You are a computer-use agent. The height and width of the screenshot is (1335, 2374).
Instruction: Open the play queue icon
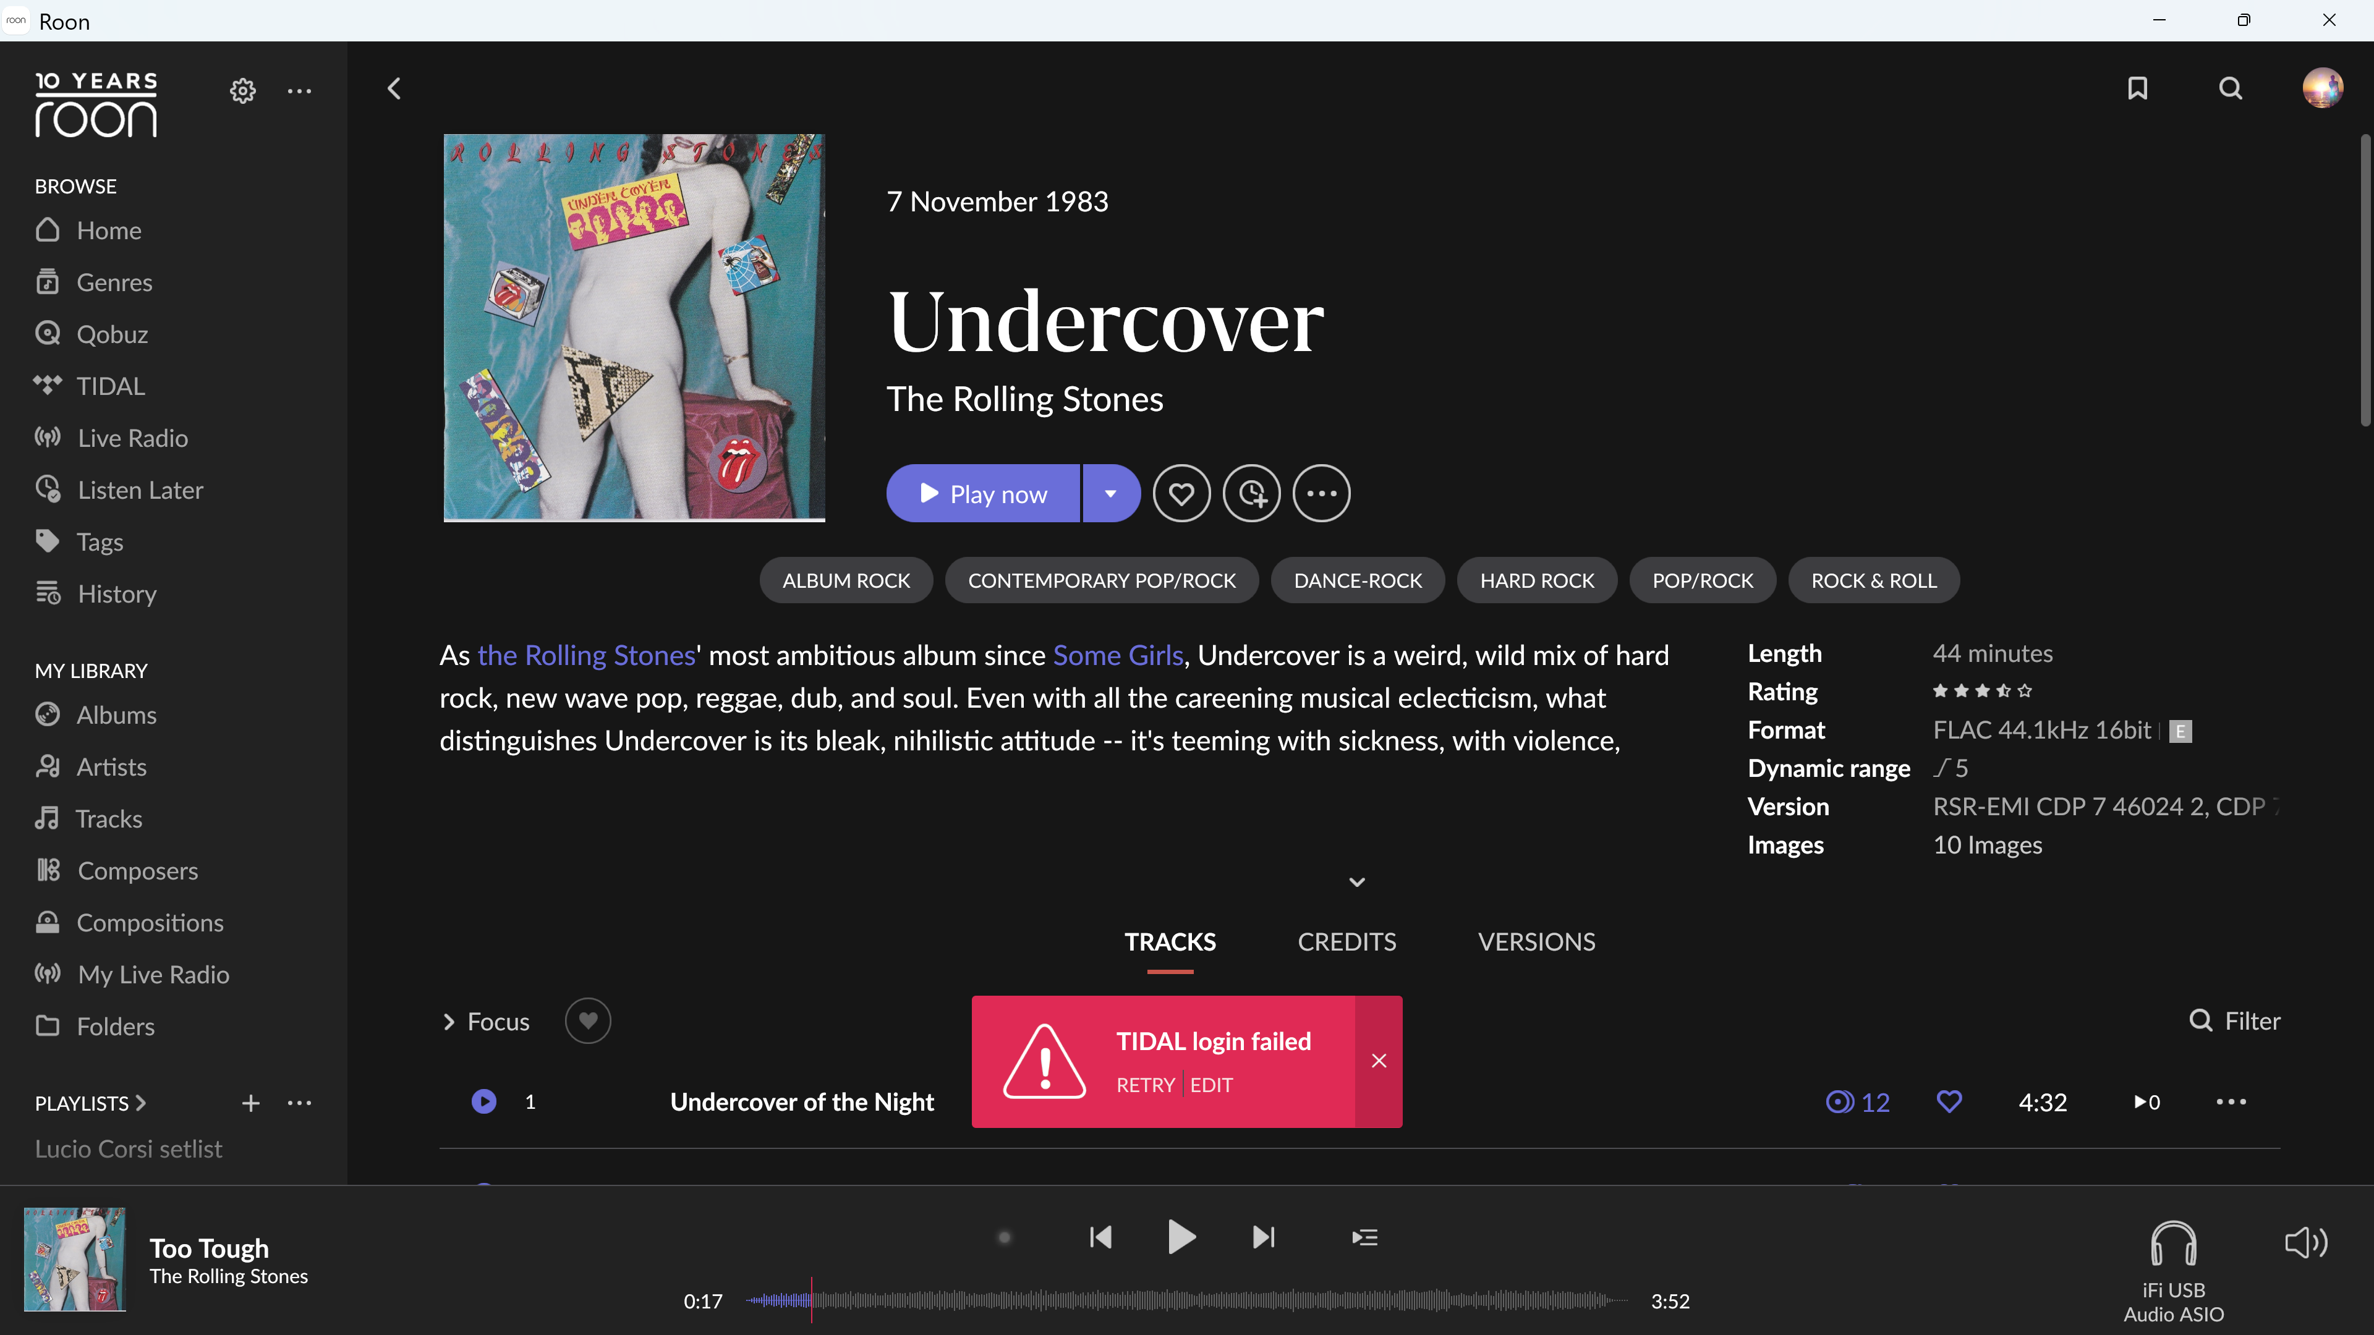click(x=1365, y=1237)
